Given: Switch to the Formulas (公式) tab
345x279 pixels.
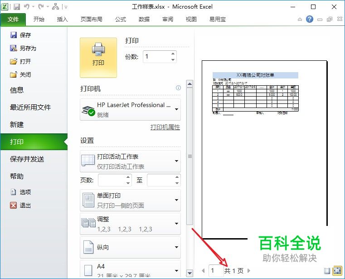Looking at the screenshot, I should pos(121,20).
